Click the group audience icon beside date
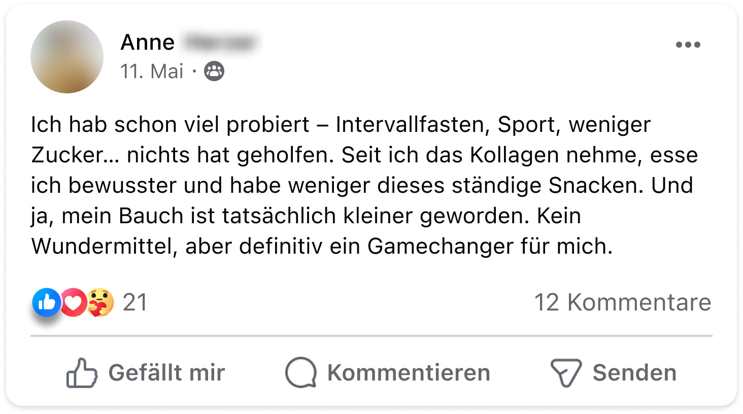The width and height of the screenshot is (743, 414). pyautogui.click(x=214, y=72)
